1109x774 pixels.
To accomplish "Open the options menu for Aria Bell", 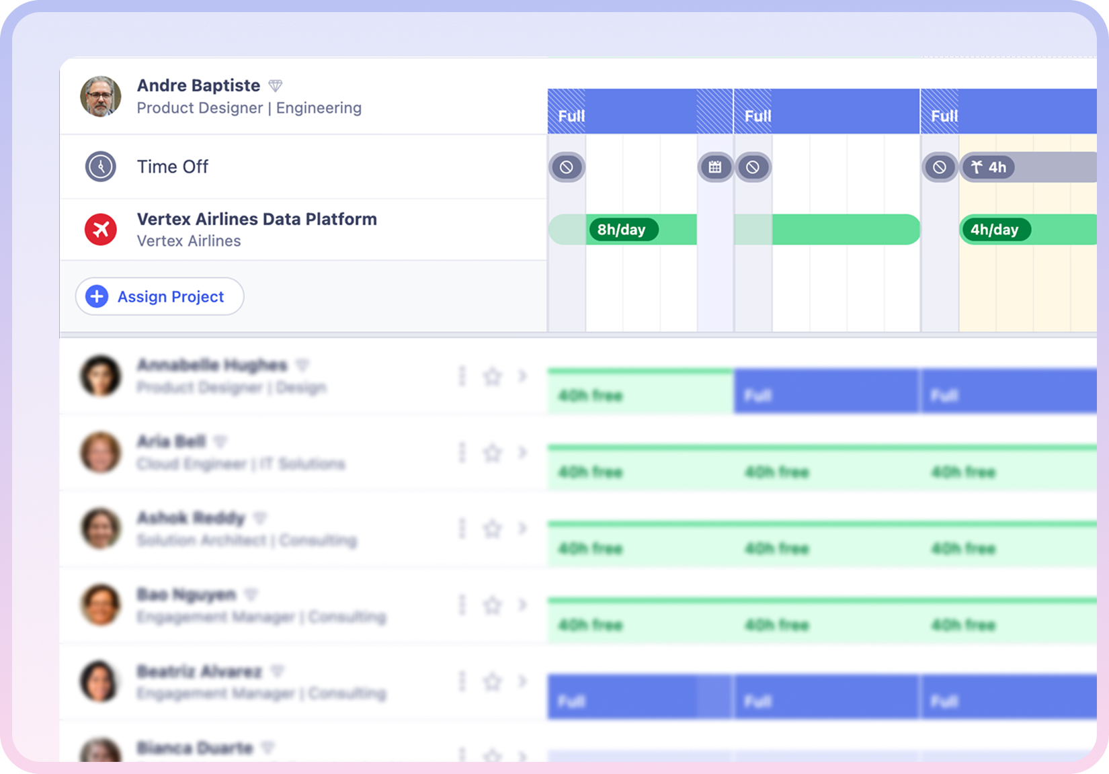I will pos(462,453).
